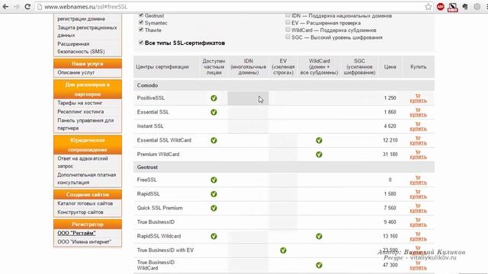Enable the SGC high encryption checkbox

click(x=288, y=37)
